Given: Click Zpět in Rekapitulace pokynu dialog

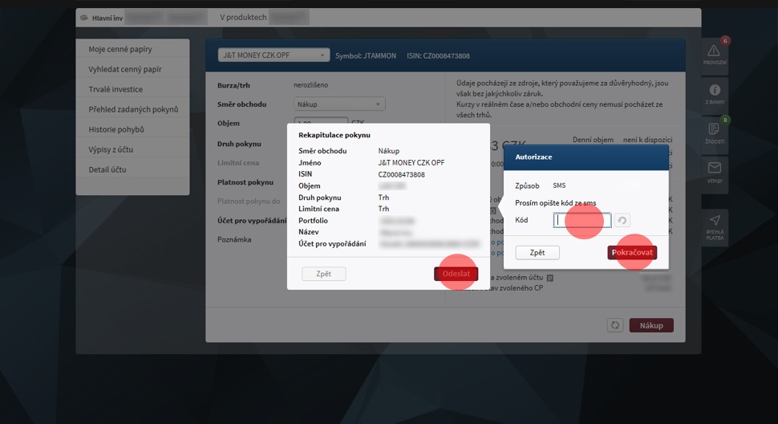Looking at the screenshot, I should tap(323, 274).
